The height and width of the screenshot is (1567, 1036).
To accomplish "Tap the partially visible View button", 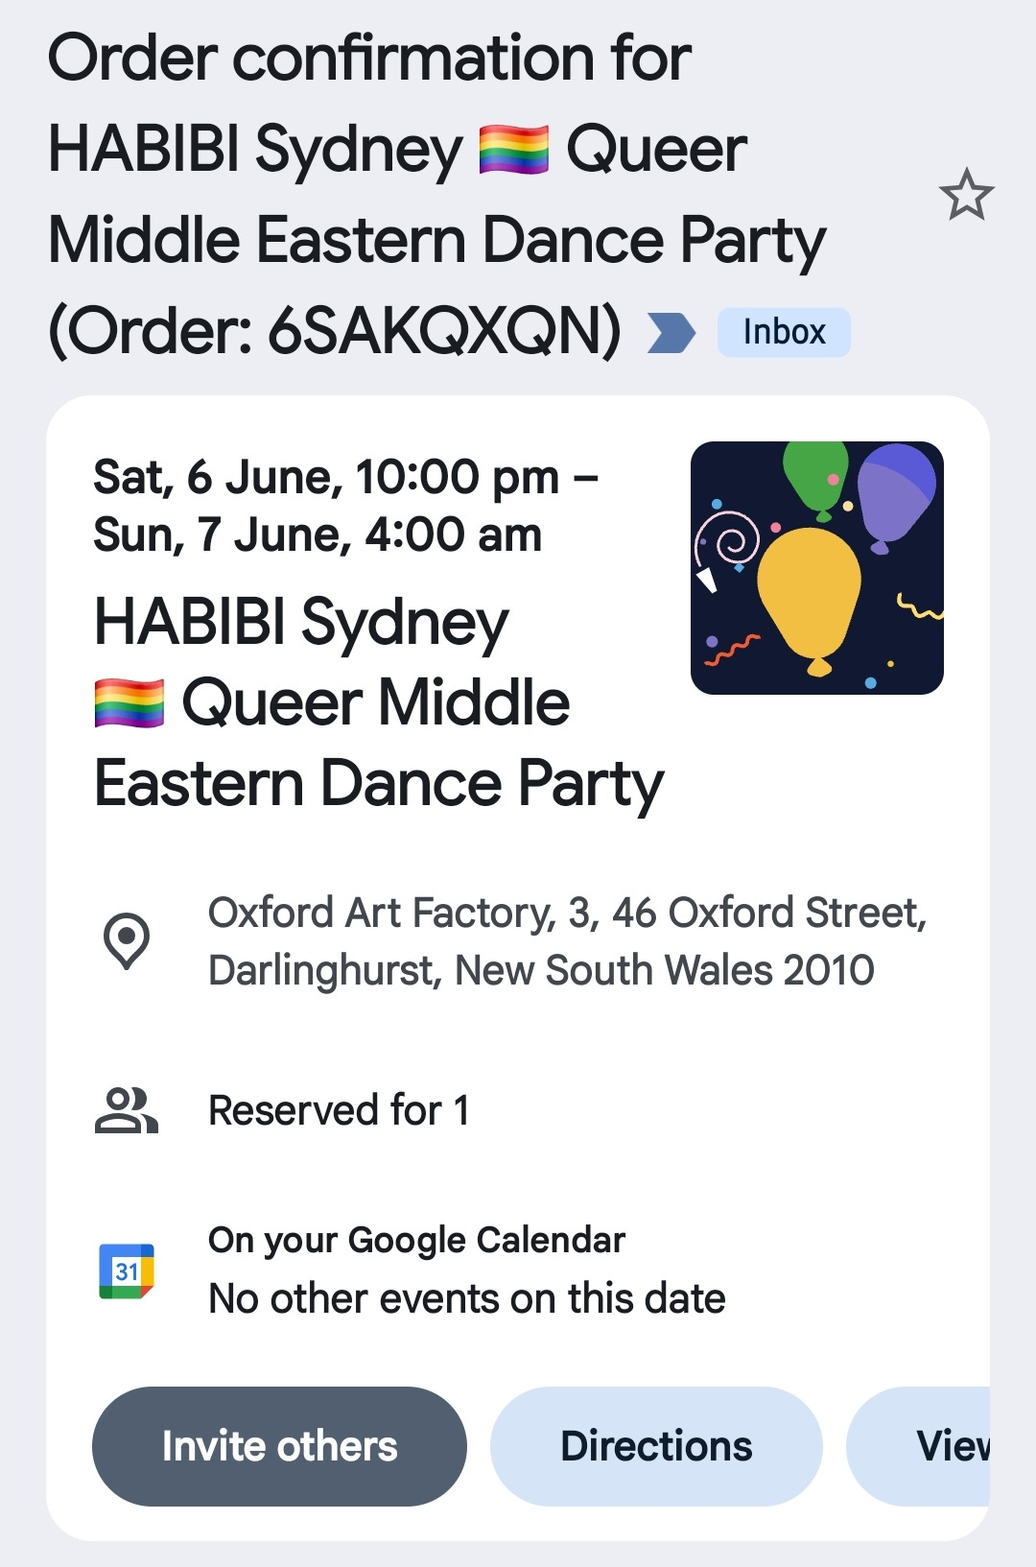I will click(918, 1446).
